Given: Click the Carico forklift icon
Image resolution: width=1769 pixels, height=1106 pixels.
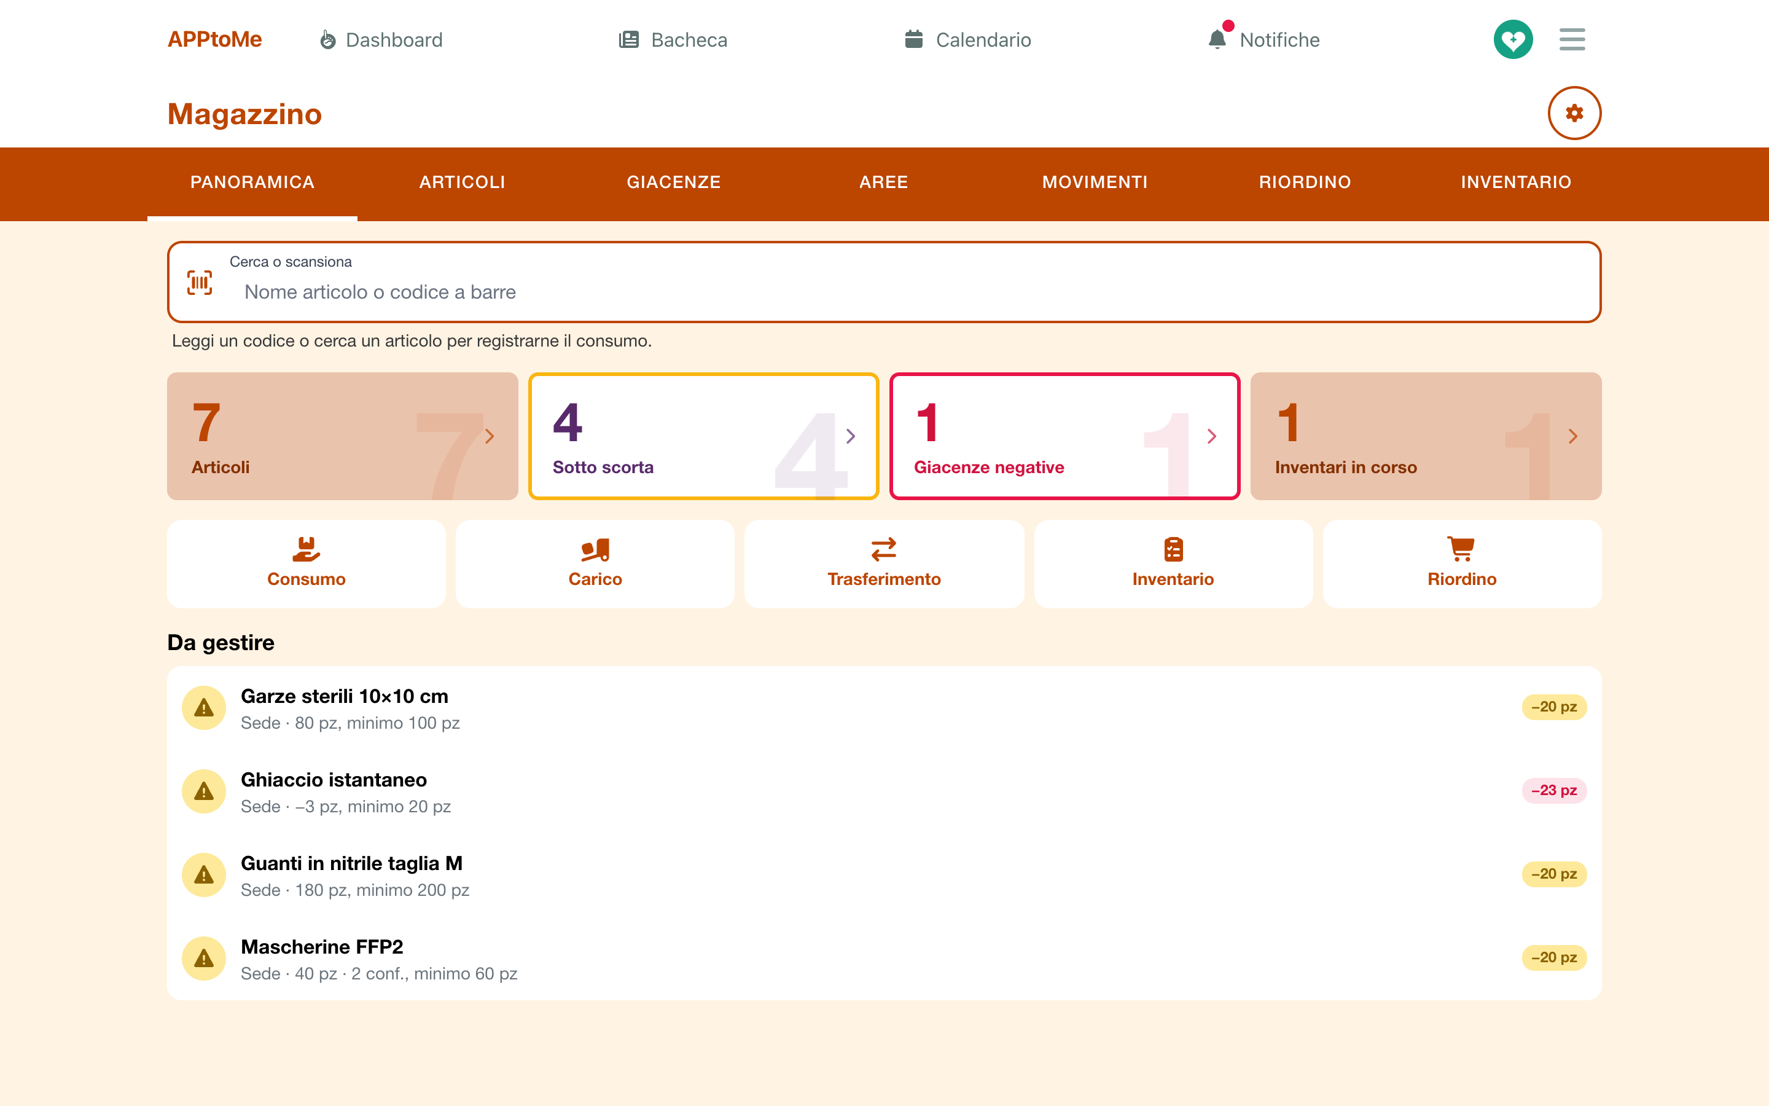Looking at the screenshot, I should 595,549.
